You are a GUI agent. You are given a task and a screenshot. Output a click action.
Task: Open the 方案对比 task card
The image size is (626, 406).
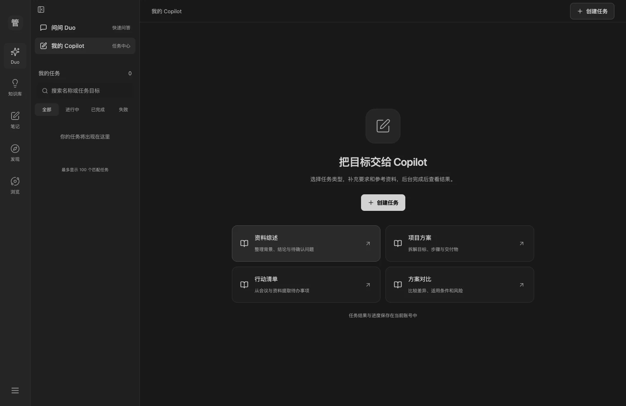460,285
